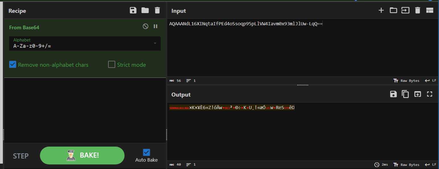
Task: Clear the recipe with the trash icon
Action: tap(157, 11)
